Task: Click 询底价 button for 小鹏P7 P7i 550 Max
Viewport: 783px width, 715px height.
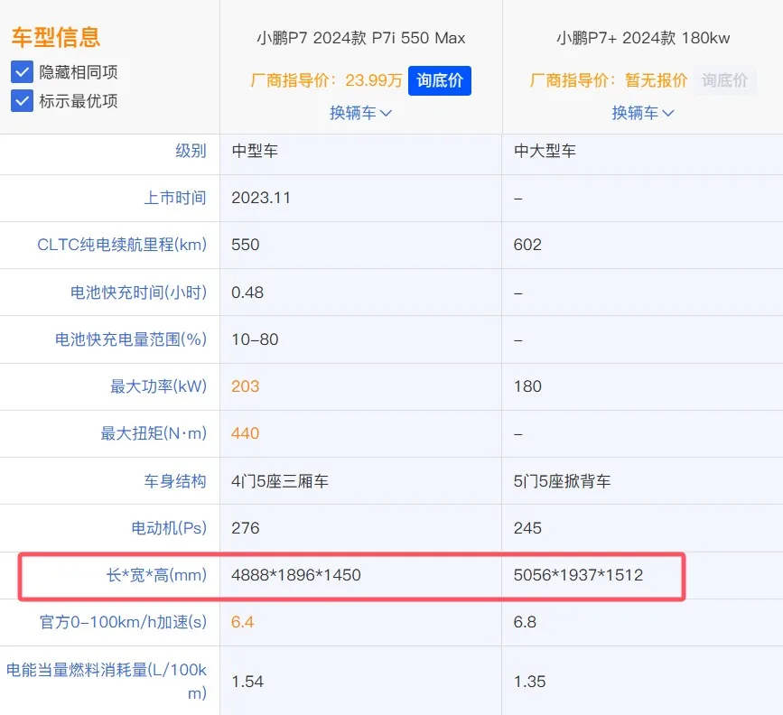Action: (x=440, y=80)
